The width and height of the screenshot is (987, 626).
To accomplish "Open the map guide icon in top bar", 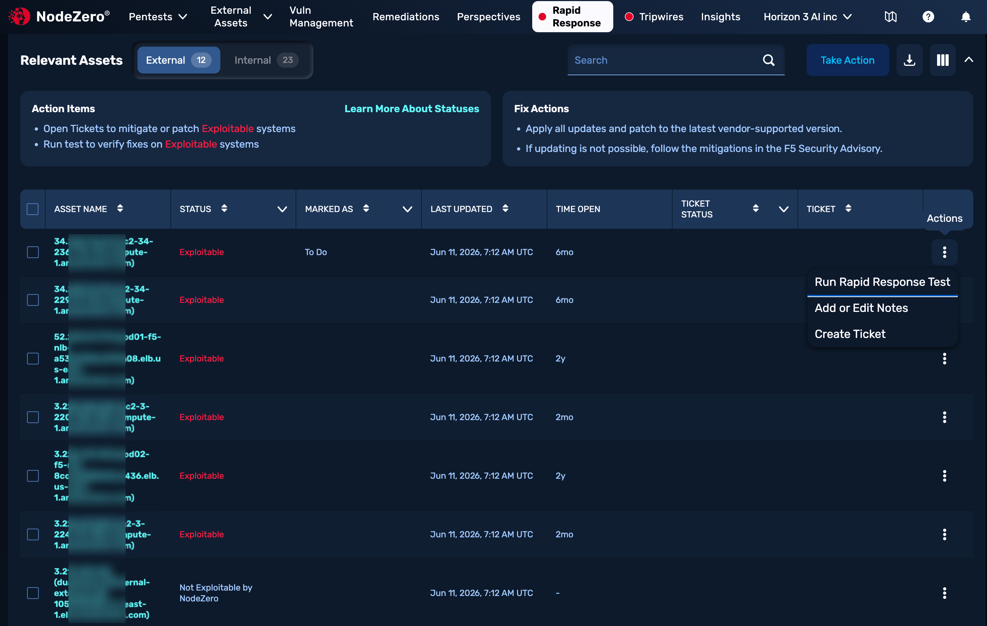I will [890, 17].
